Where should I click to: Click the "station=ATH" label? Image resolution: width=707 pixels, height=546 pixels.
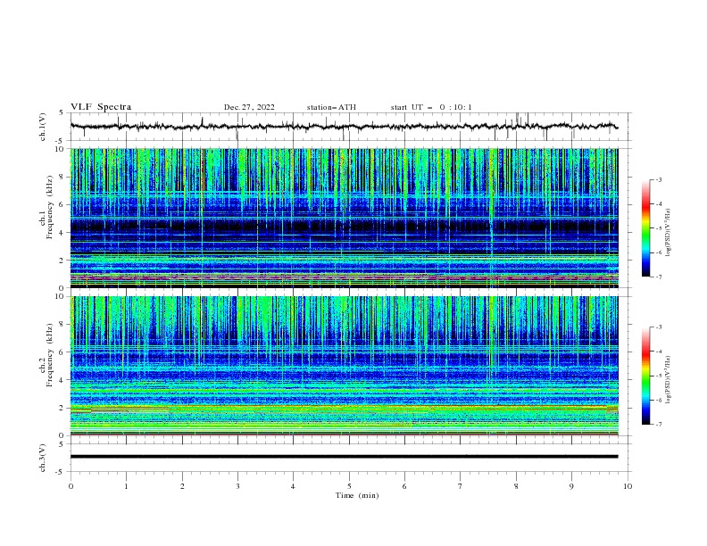[x=331, y=107]
